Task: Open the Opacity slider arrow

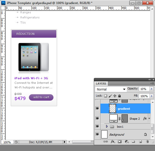Action: (x=152, y=89)
